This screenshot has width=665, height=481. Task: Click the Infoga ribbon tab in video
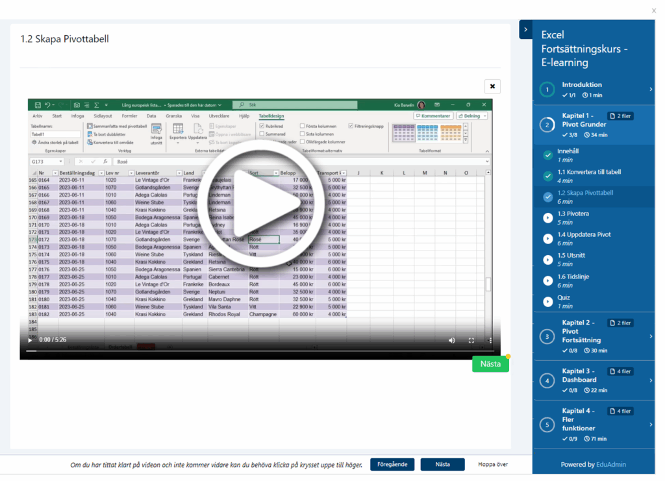point(77,116)
